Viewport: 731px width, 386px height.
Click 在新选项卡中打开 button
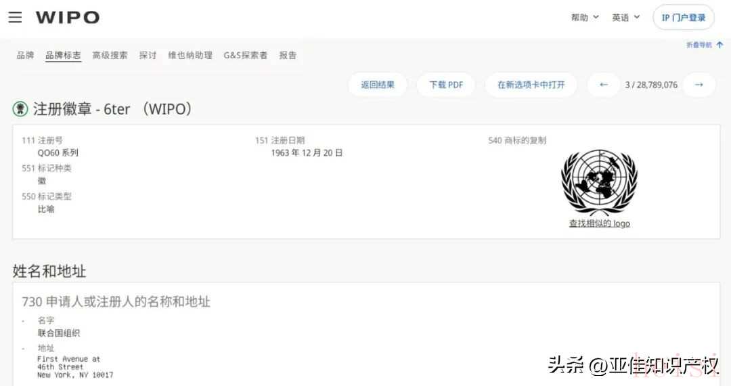pyautogui.click(x=531, y=85)
